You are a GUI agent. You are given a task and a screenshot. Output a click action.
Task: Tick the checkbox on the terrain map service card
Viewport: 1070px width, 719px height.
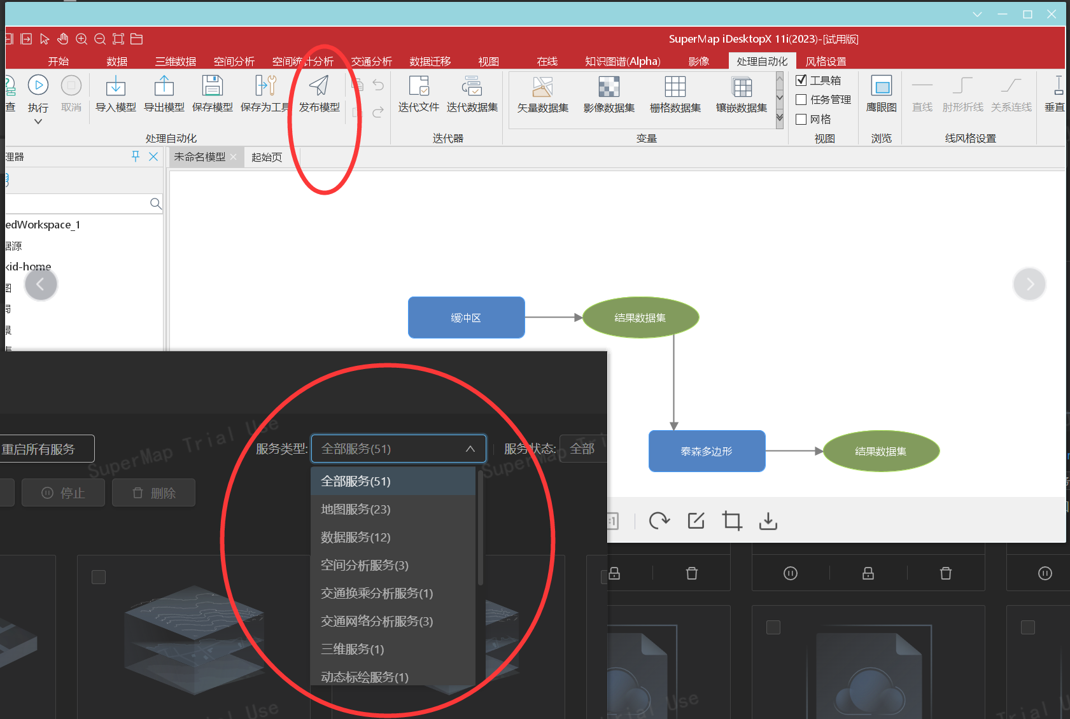coord(99,577)
